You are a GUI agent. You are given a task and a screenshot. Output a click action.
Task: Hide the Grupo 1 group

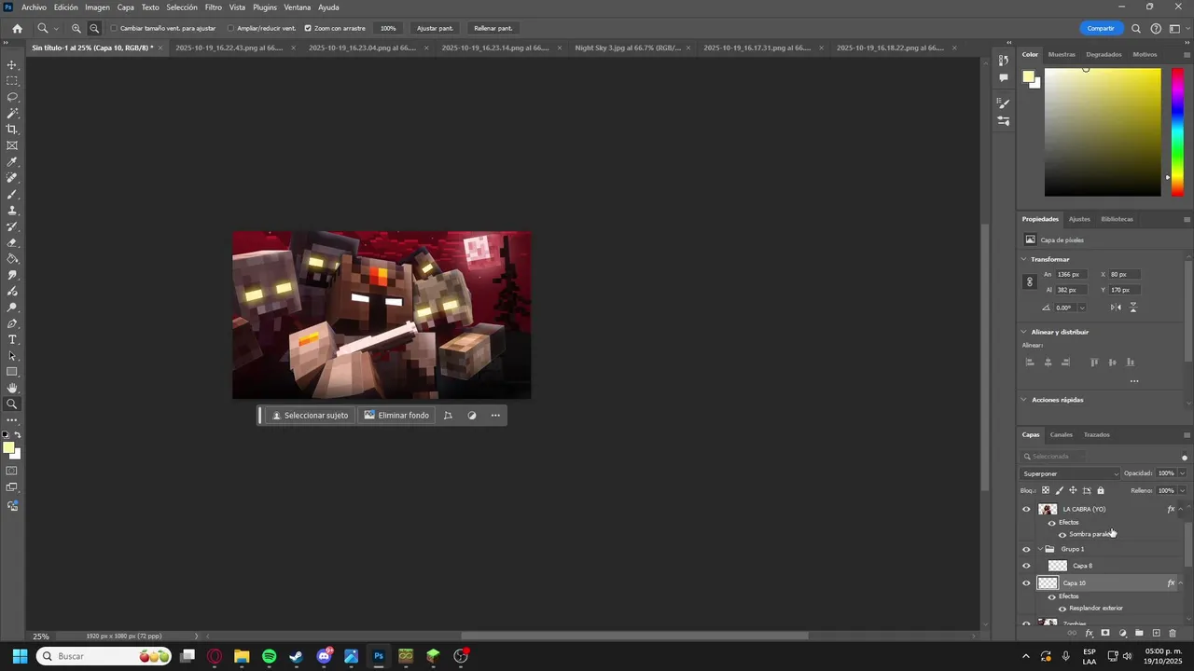[1027, 549]
